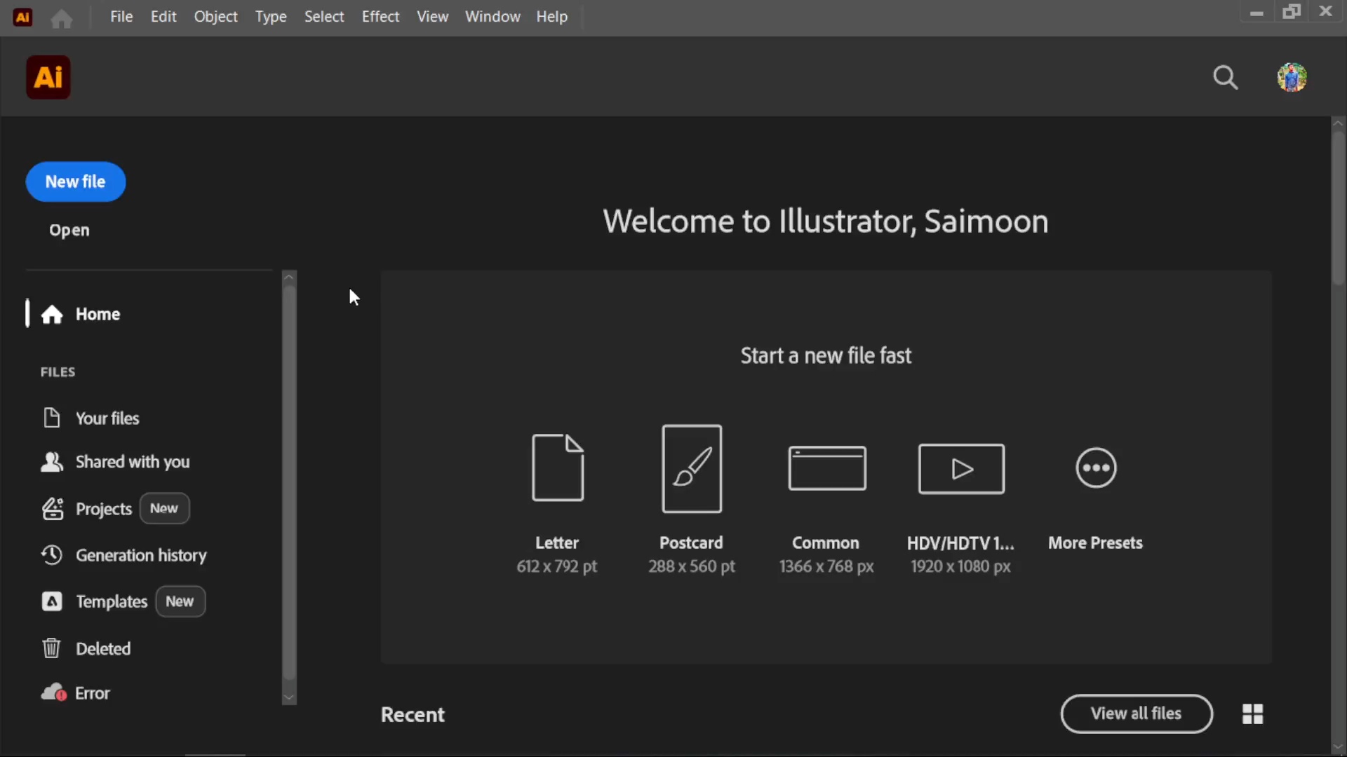Click the Generation history clock icon
The image size is (1347, 757).
(x=52, y=555)
